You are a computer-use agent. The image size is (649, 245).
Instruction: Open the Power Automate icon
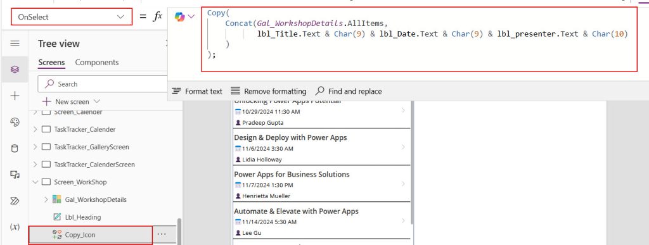15,201
